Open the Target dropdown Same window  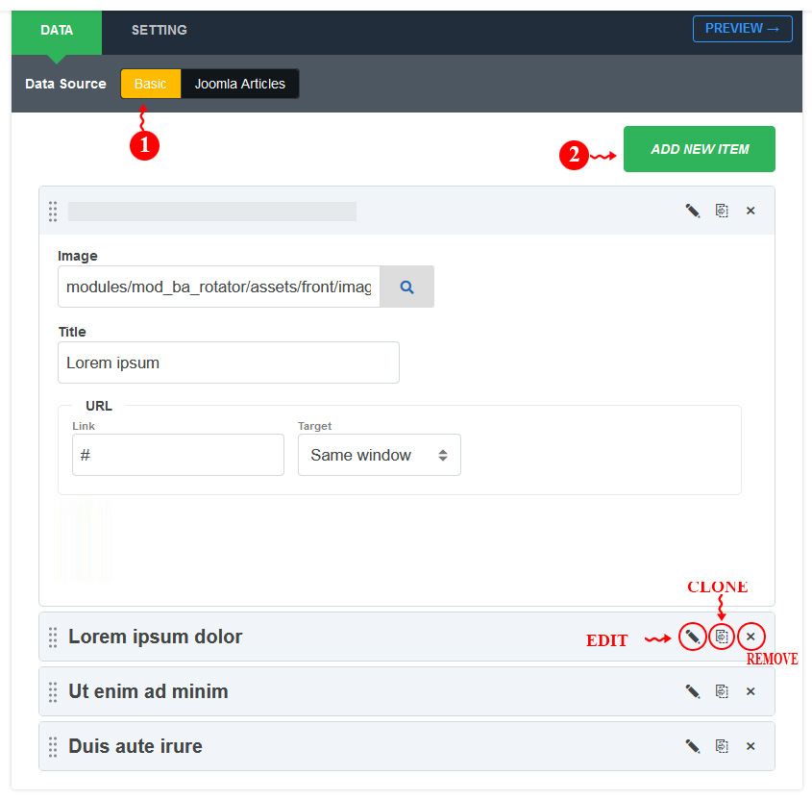(x=379, y=455)
